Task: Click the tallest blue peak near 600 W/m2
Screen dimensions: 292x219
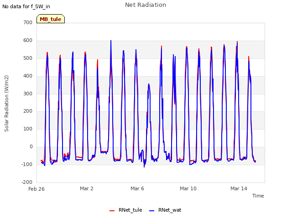Action: coord(111,41)
